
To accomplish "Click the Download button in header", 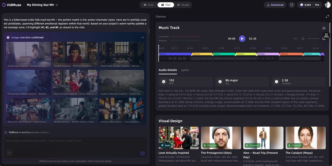I will pyautogui.click(x=275, y=5).
